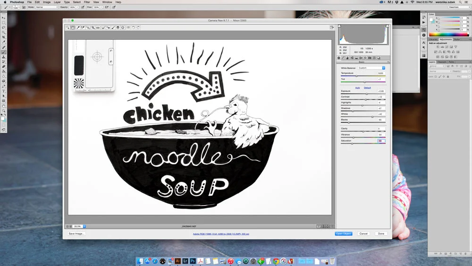Toggle type layer filter in Layers panel
Screen dimensions: 472x266
coord(456,66)
